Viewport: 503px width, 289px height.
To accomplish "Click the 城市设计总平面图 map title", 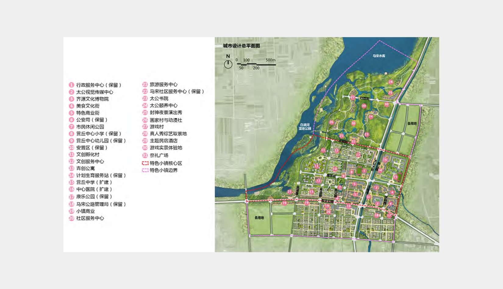I will 241,46.
